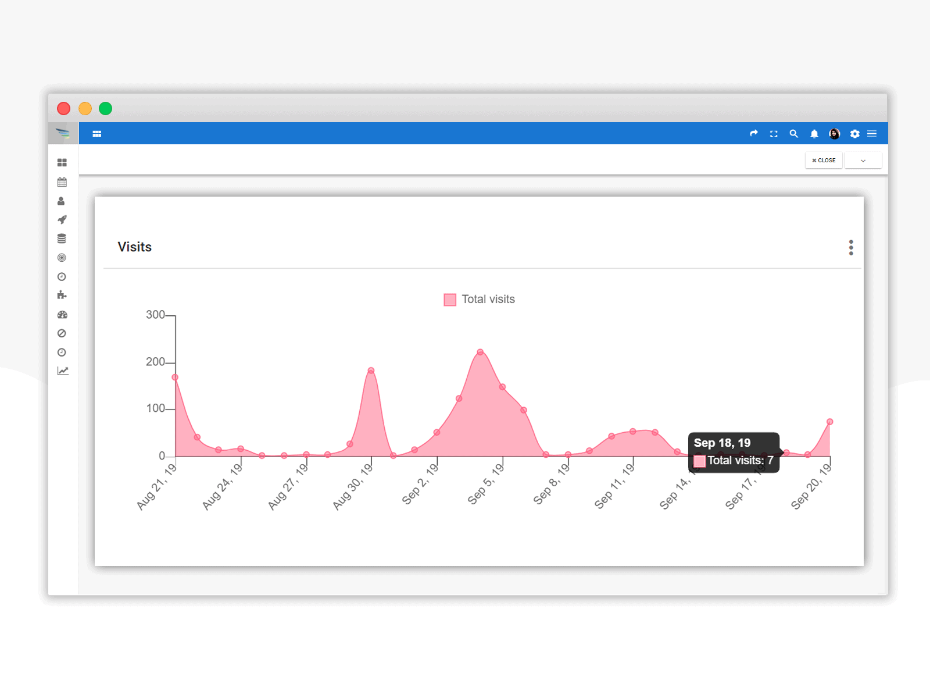Open the dashboard tiles icon in sidebar
The image size is (930, 698).
(62, 163)
